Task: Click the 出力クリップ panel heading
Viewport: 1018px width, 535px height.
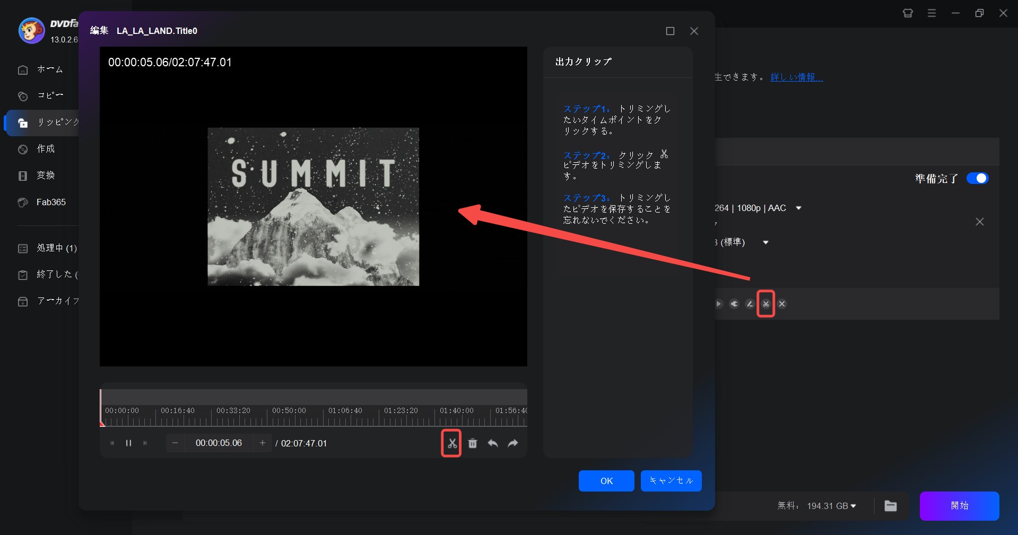Action: tap(584, 62)
